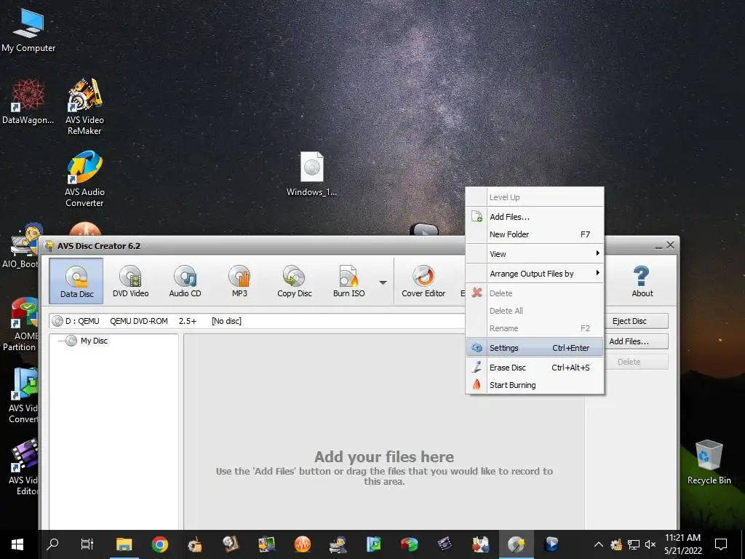Choose New Folder in the context menu
745x559 pixels.
(535, 234)
